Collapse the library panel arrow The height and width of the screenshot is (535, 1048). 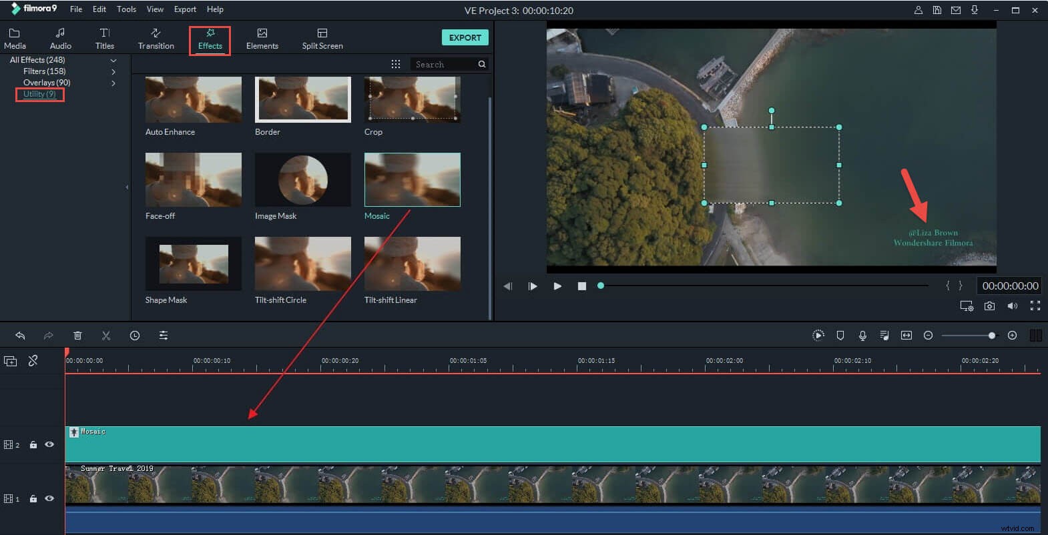pos(127,187)
